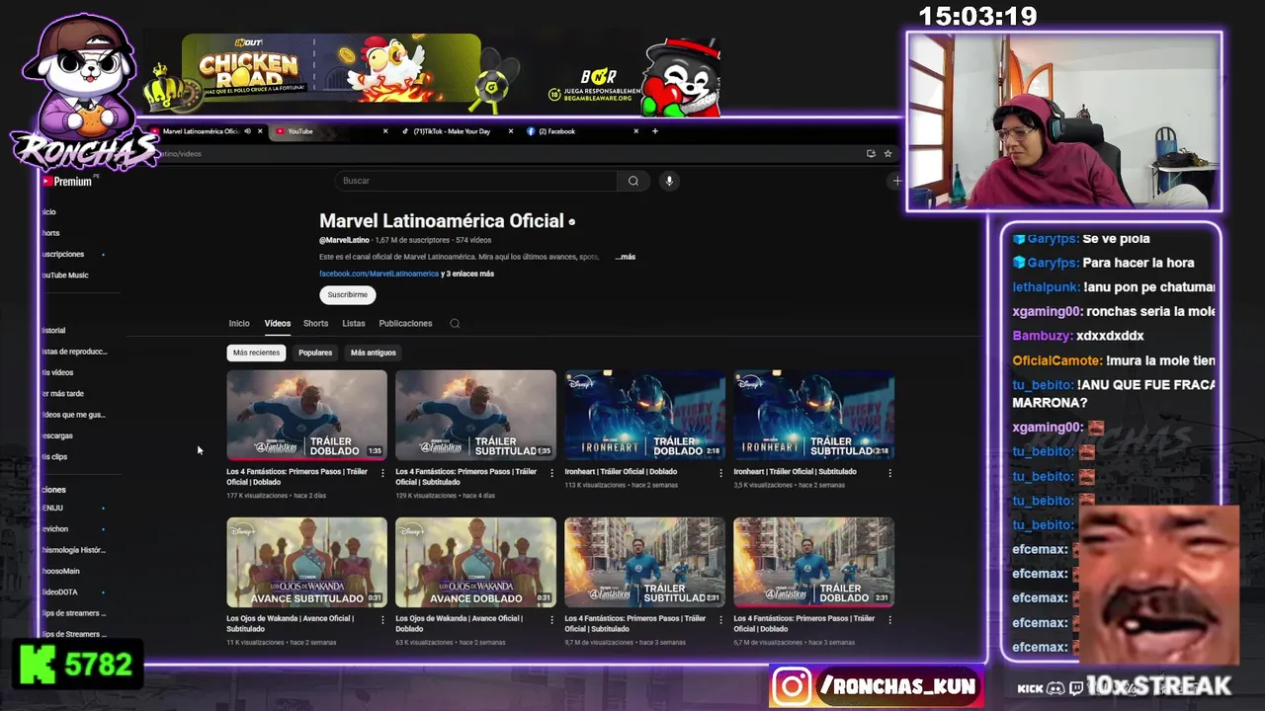Open the channel Listas tab
The image size is (1265, 711).
click(x=354, y=324)
